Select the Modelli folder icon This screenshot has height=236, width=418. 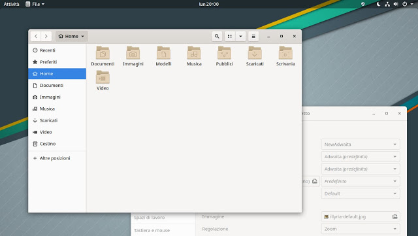click(163, 53)
